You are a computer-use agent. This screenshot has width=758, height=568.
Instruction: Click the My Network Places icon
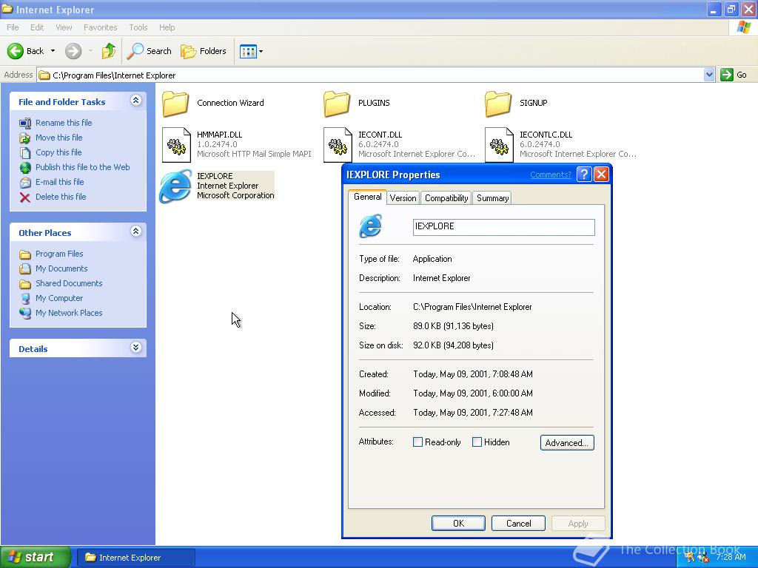pyautogui.click(x=25, y=313)
